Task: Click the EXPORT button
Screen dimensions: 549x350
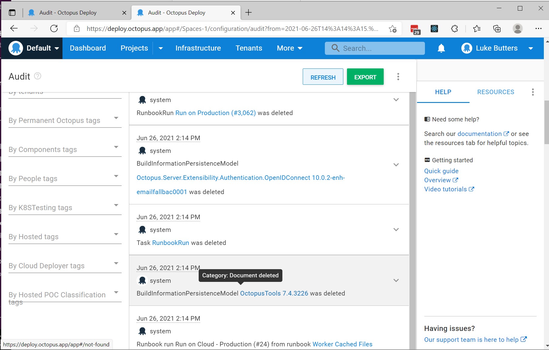Action: 365,77
